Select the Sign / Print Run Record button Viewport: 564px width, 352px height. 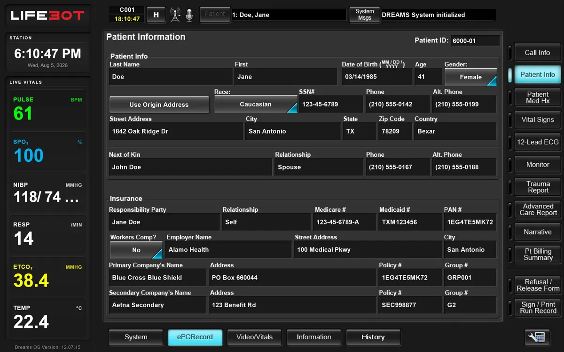click(x=538, y=307)
